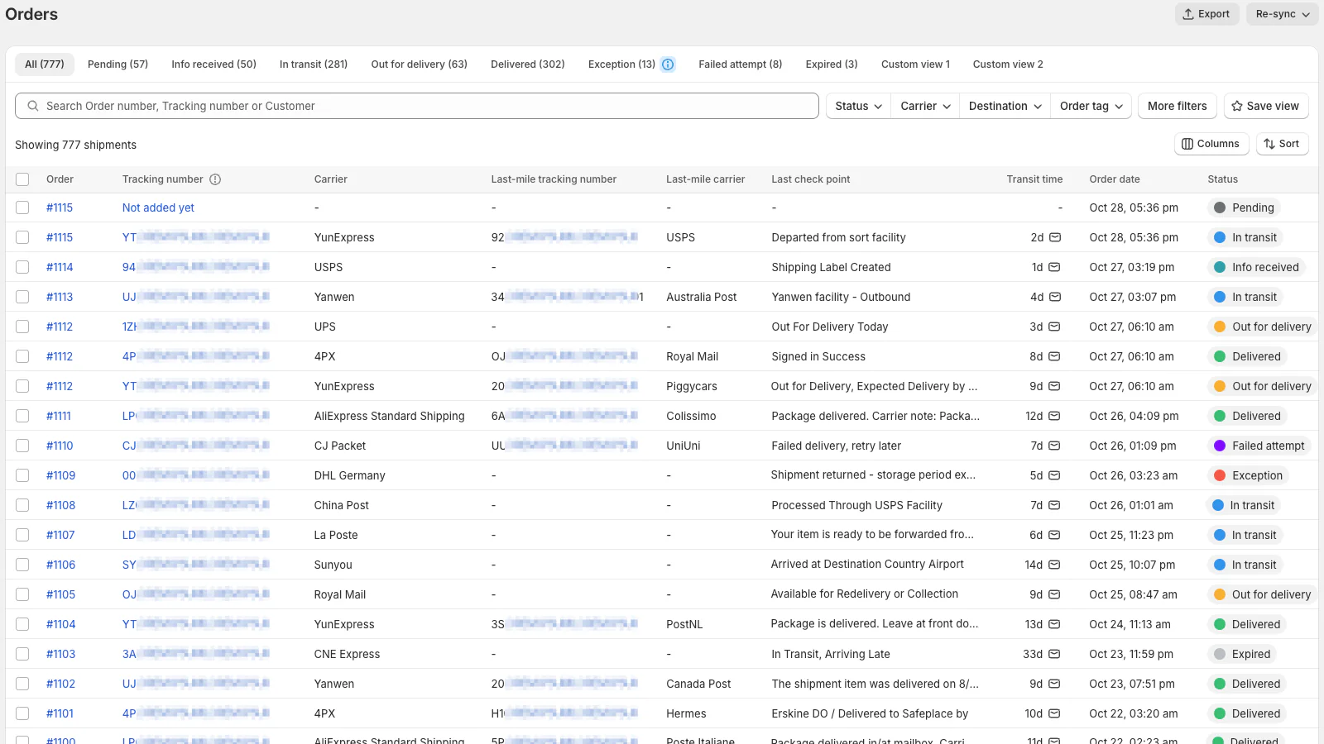Select order #1114 checkbox
This screenshot has width=1324, height=744.
[x=22, y=267]
